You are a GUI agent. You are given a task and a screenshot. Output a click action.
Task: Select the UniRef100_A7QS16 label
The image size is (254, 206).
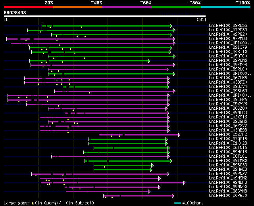pyautogui.click(x=228, y=139)
